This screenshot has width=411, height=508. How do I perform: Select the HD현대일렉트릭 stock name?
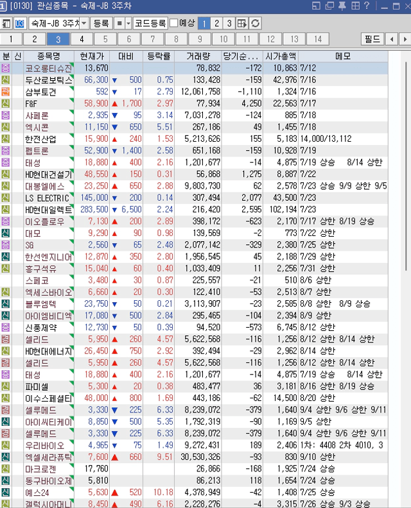pyautogui.click(x=49, y=210)
